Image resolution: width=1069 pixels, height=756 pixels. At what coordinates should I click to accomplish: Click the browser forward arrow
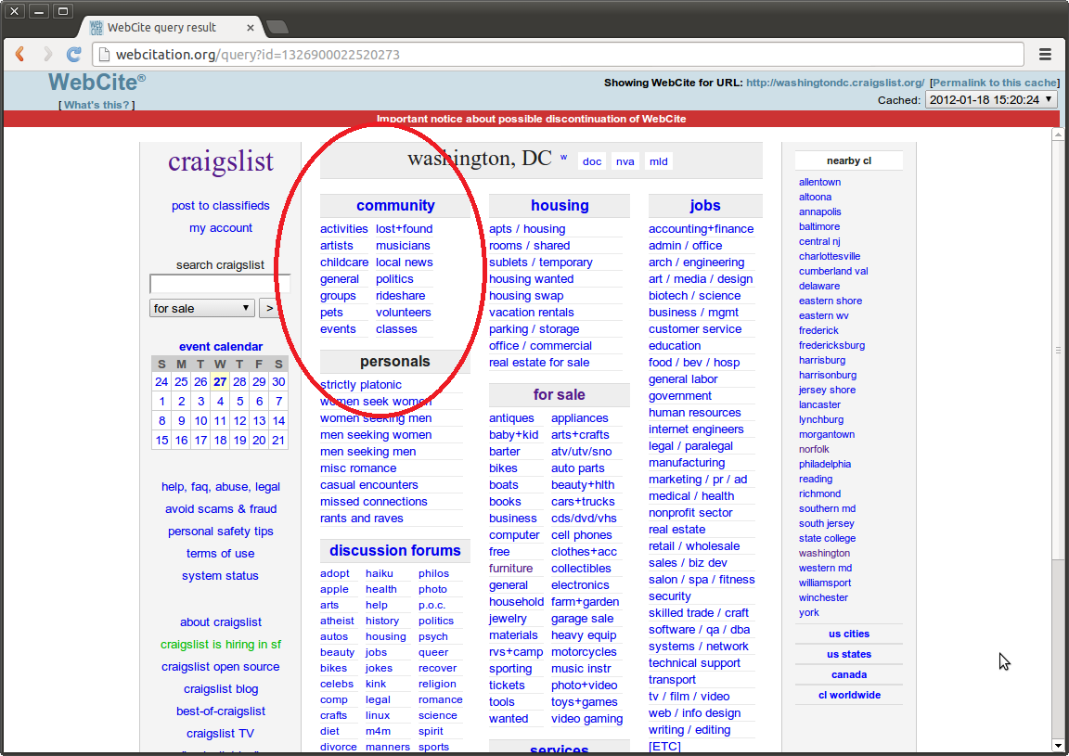pos(47,55)
